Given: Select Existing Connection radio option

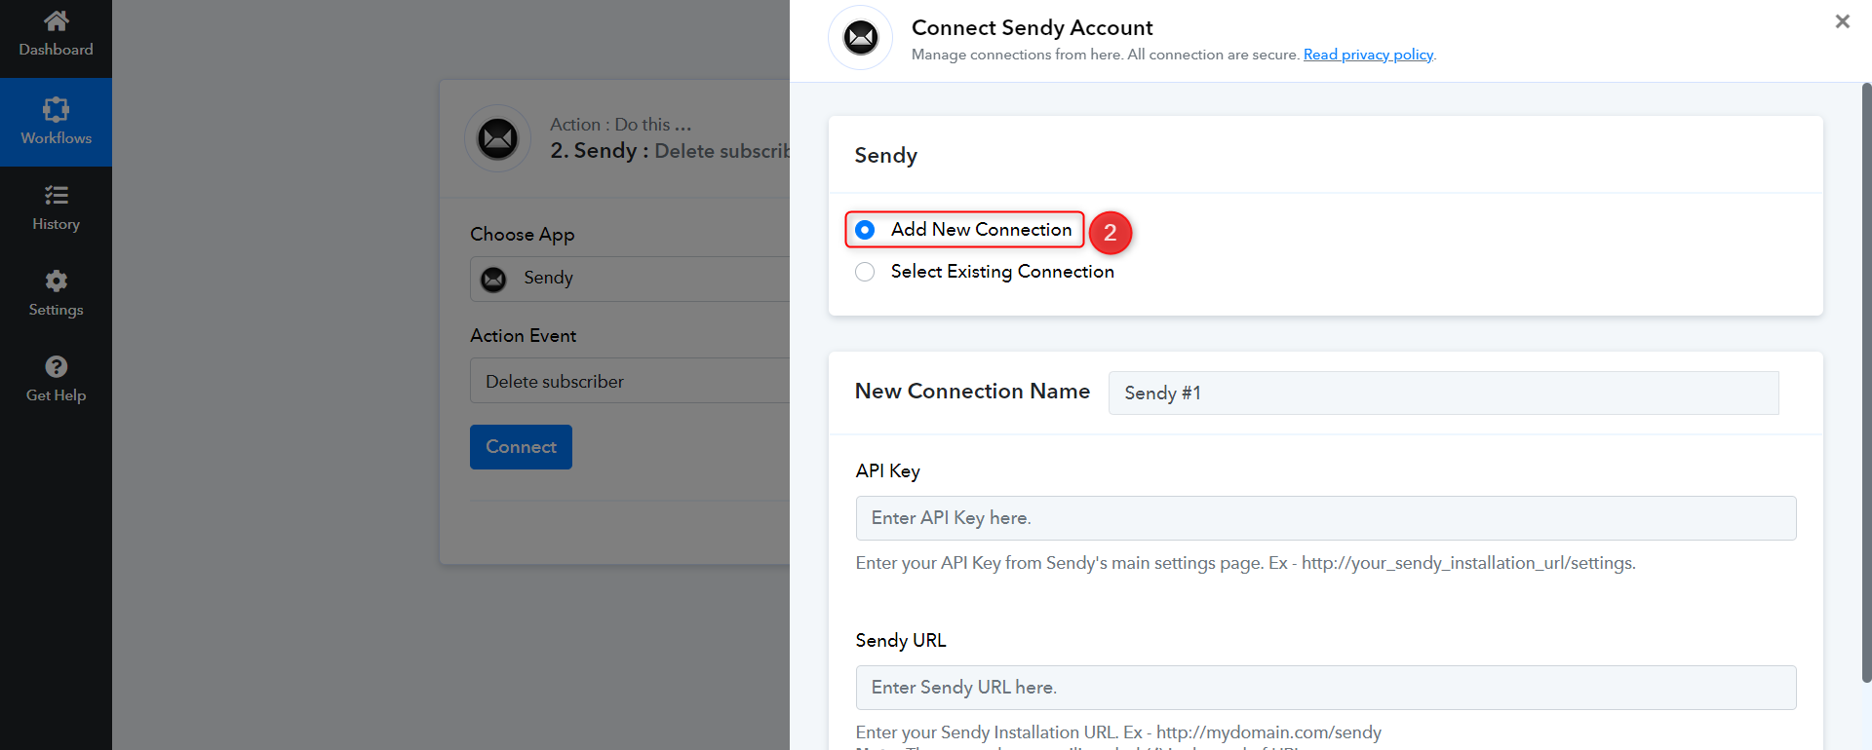Looking at the screenshot, I should click(865, 272).
